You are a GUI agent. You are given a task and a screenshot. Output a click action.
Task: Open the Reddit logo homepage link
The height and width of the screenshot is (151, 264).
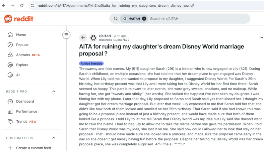[19, 19]
